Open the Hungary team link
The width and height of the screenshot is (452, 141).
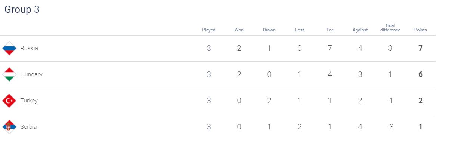(31, 74)
